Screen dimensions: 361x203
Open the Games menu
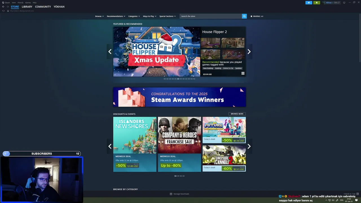pyautogui.click(x=28, y=3)
